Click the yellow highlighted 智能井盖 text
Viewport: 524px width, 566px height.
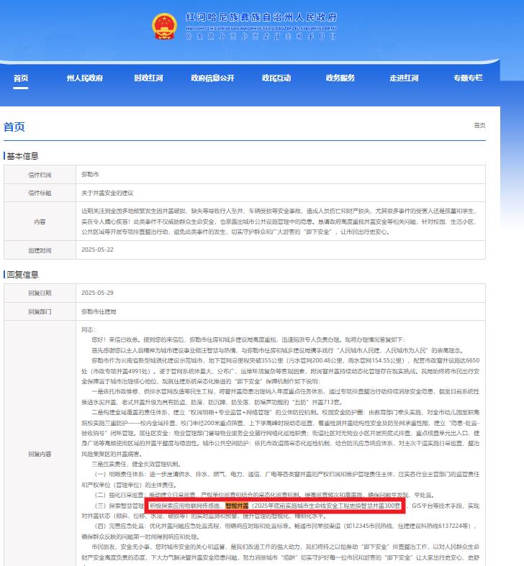[x=237, y=506]
